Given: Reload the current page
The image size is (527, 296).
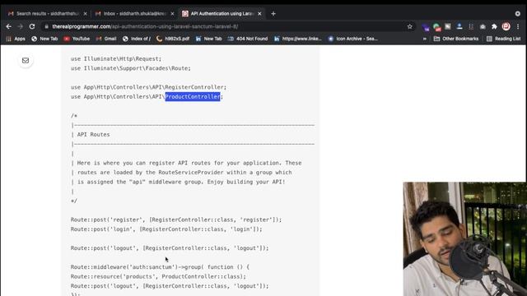Looking at the screenshot, I should (x=32, y=26).
